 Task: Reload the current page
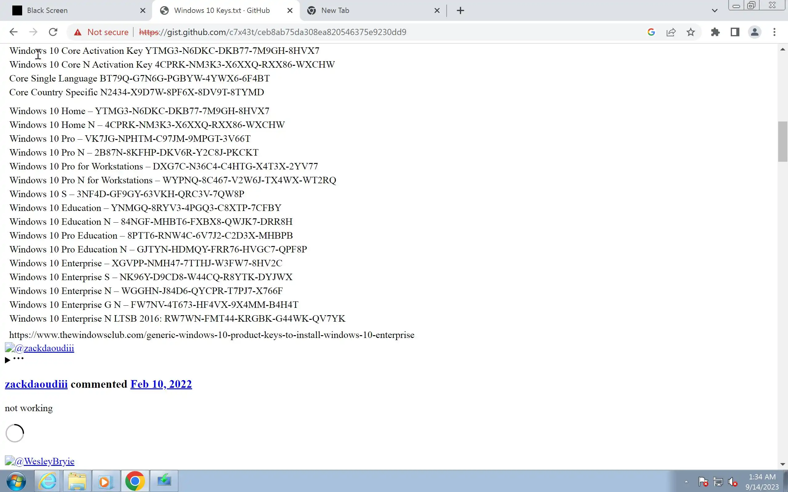(x=53, y=32)
